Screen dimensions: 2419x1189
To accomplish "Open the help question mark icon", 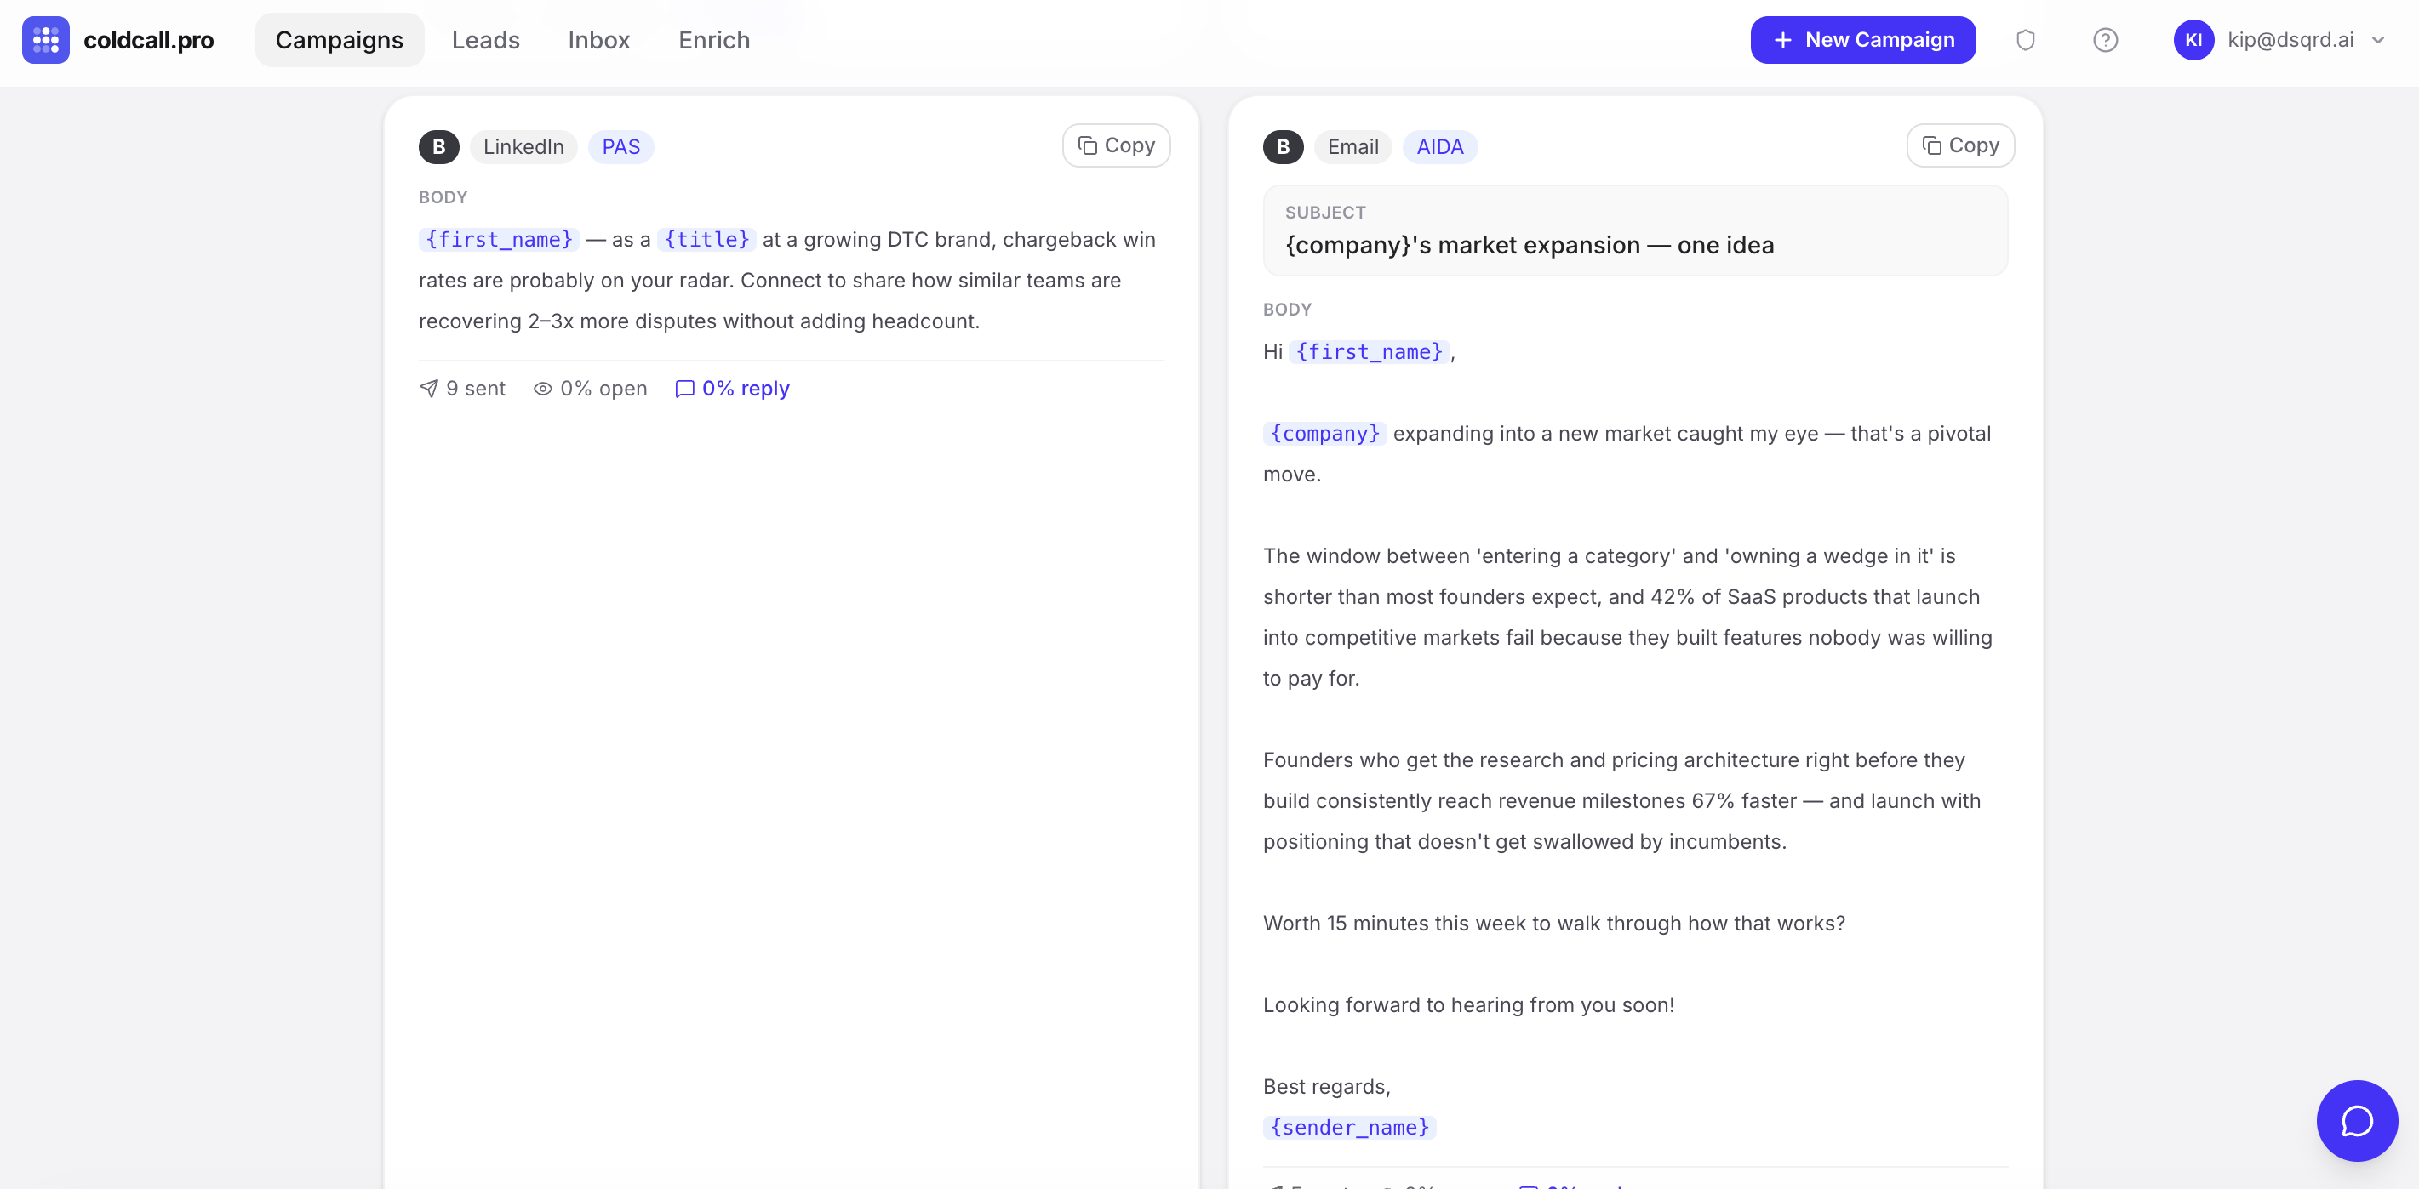I will (2104, 39).
